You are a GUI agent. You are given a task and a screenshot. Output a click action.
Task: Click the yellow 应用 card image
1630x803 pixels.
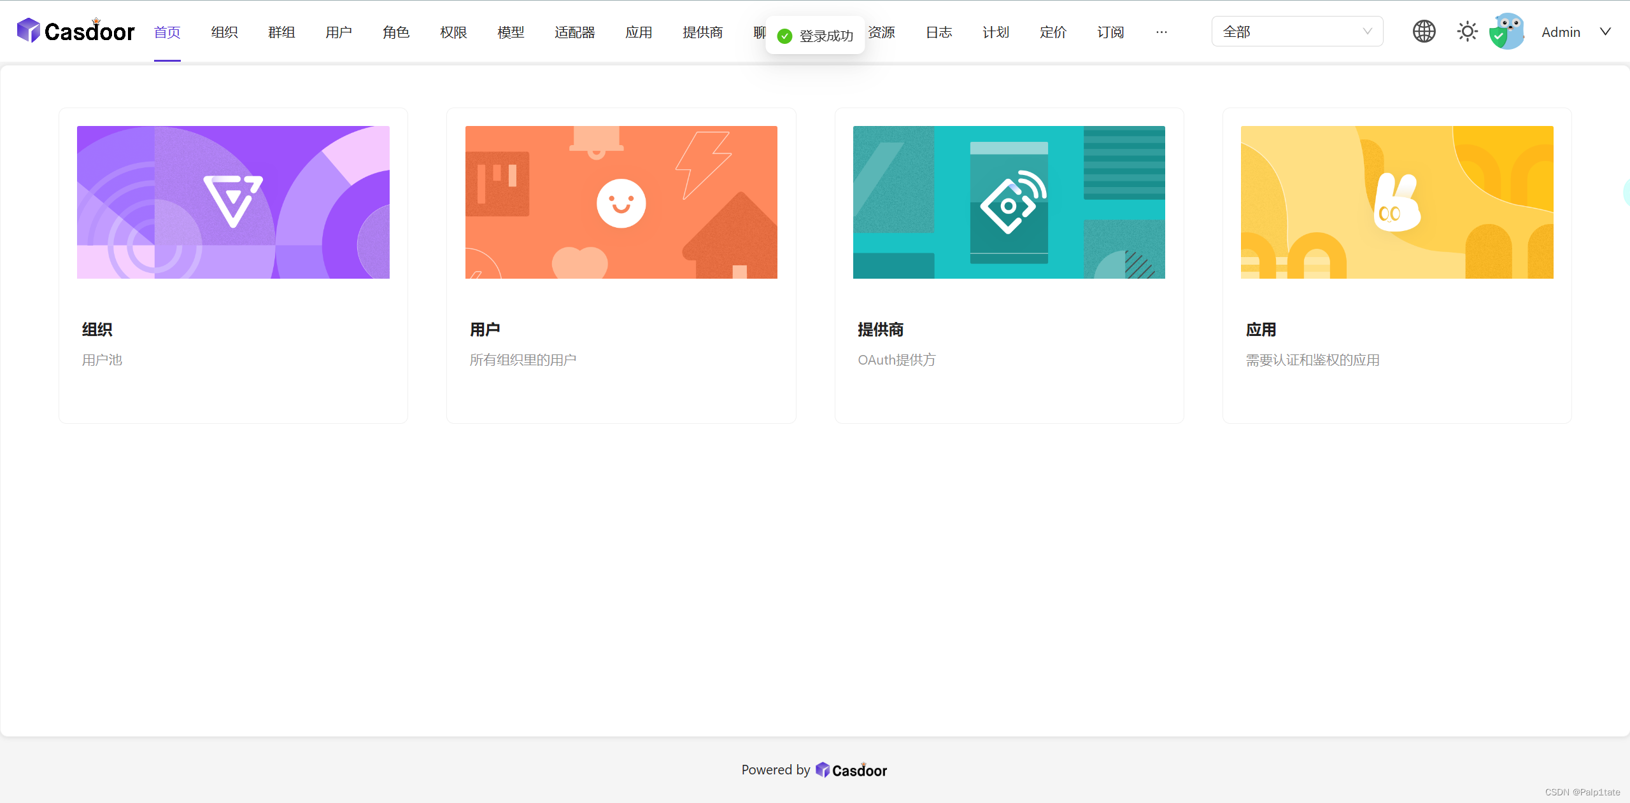point(1397,202)
